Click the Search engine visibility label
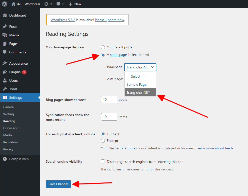 pyautogui.click(x=64, y=161)
